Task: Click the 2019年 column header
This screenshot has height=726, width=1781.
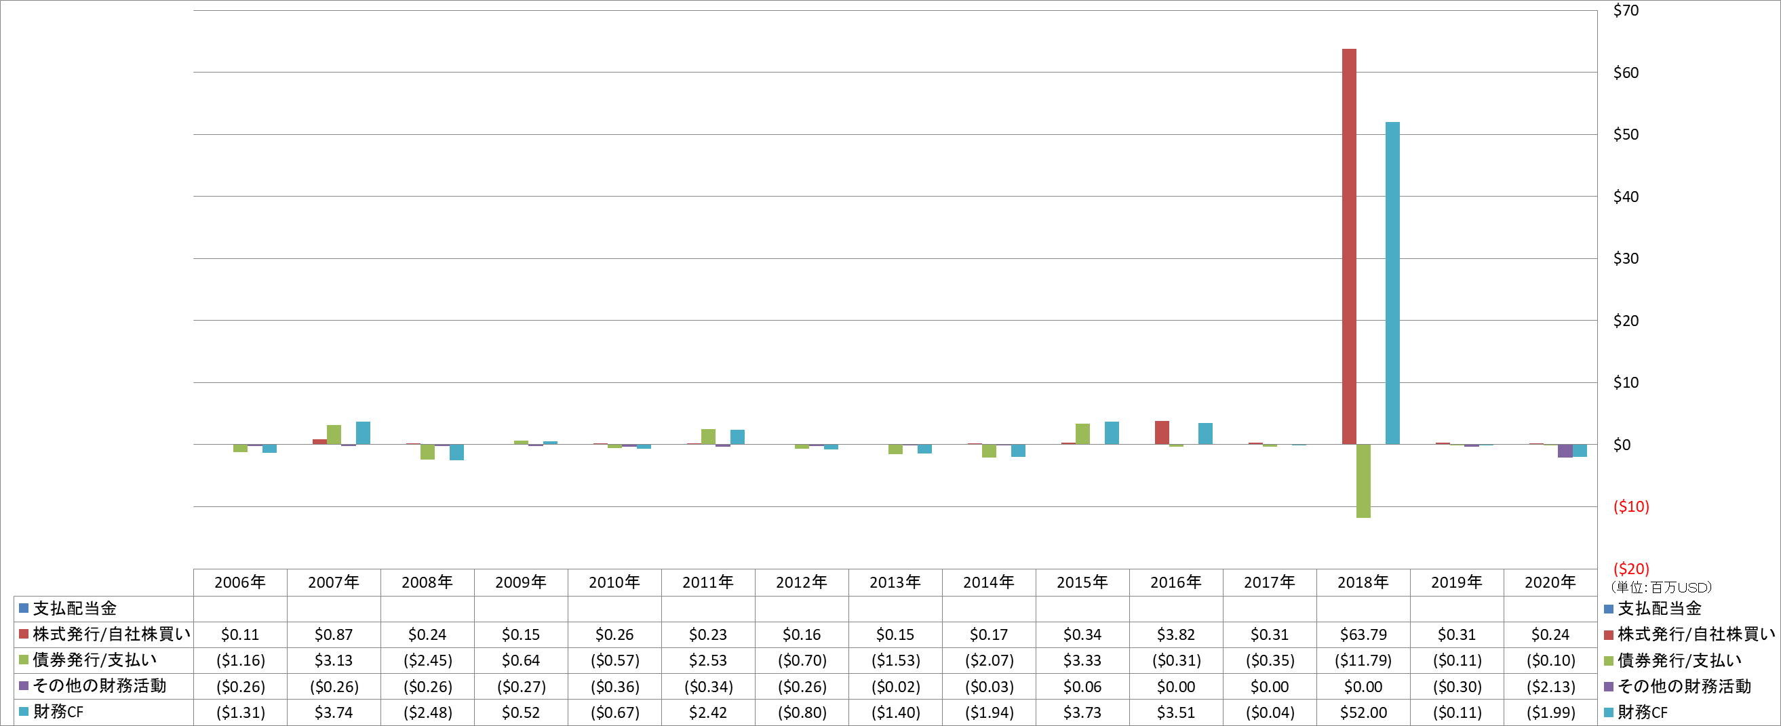Action: [1457, 582]
